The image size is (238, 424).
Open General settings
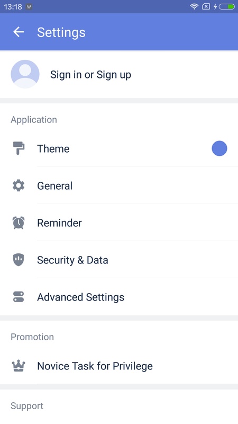tap(119, 186)
